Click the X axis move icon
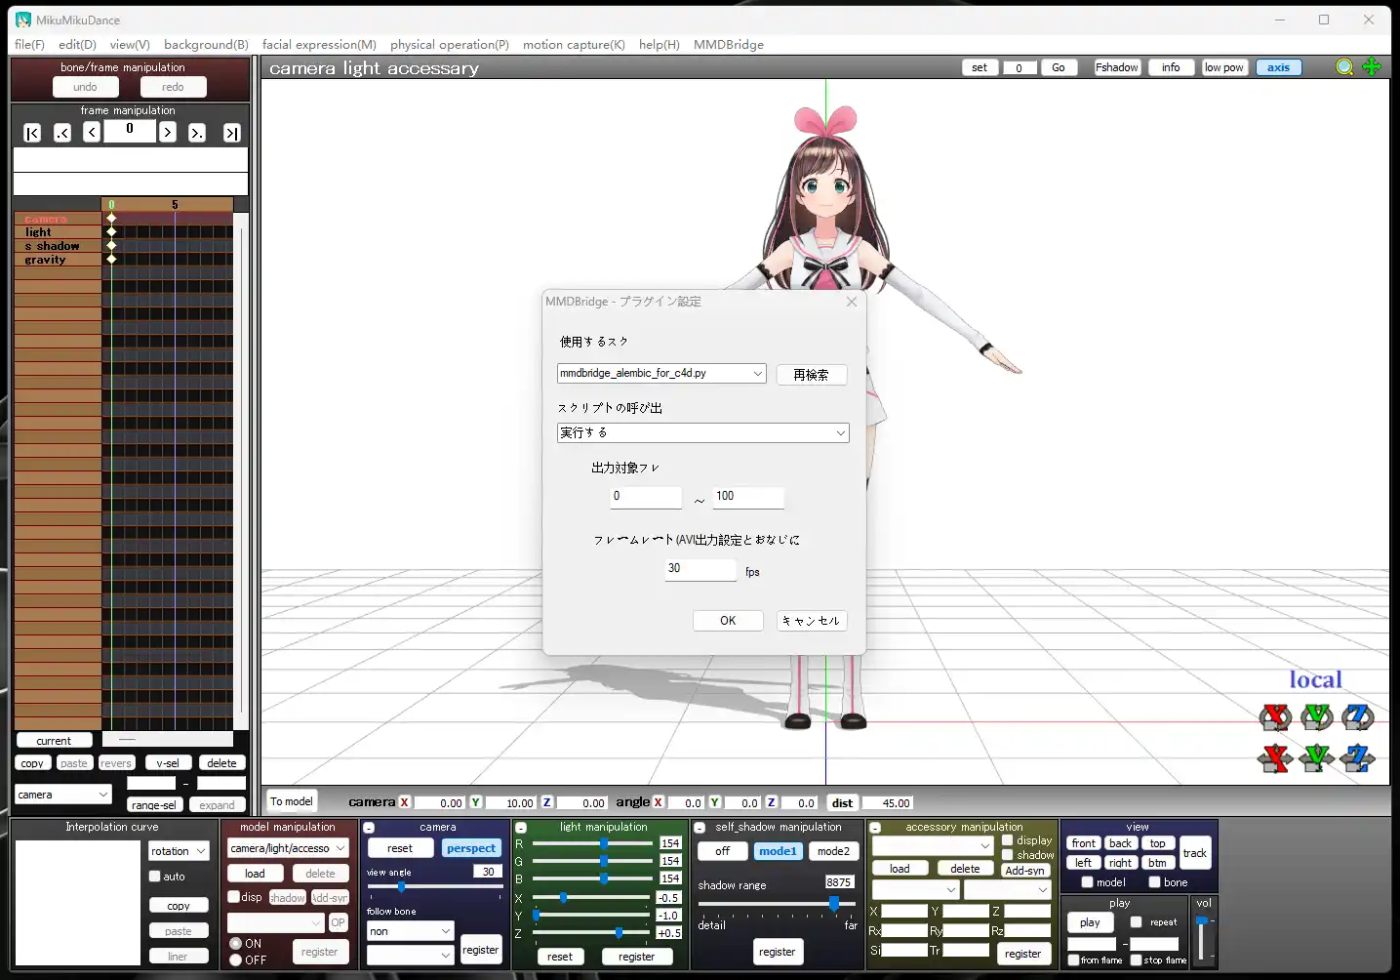Screen dimensions: 1400x980 pos(1275,757)
